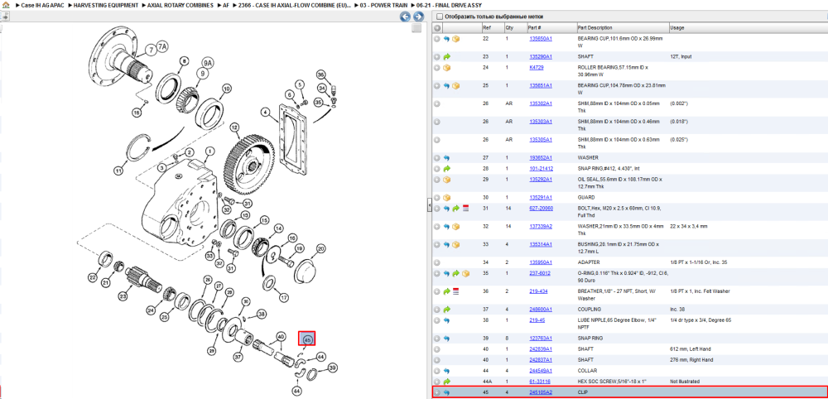Click blue replacement arrow for BEARING CUP row 22
Screen dimensions: 828x399
446,39
